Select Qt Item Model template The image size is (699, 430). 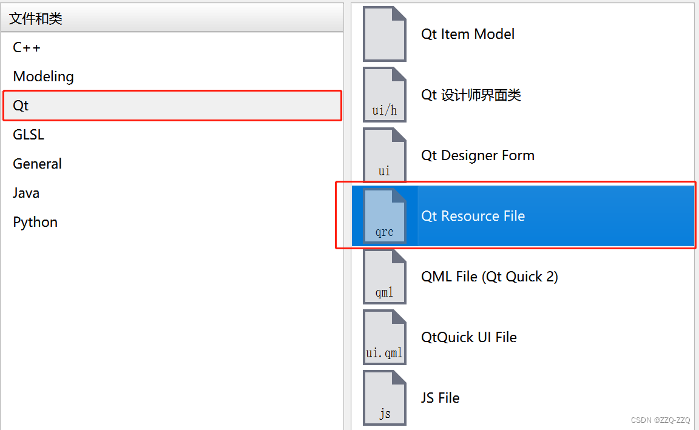[x=524, y=34]
